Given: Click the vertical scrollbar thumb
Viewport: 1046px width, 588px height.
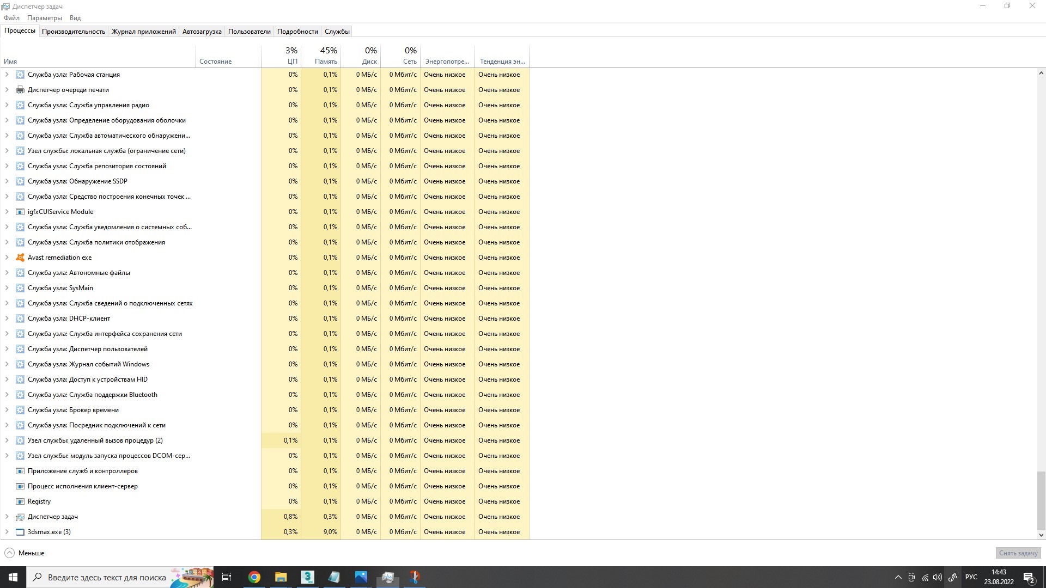Looking at the screenshot, I should point(1041,500).
